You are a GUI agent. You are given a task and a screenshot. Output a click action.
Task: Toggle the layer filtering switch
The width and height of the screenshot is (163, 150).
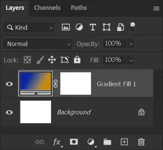click(132, 27)
